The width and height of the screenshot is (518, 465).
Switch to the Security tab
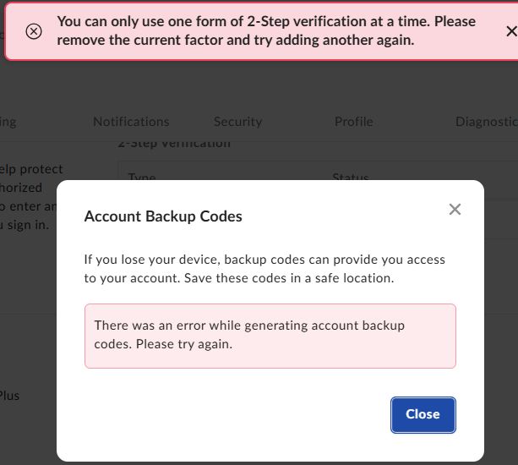click(x=237, y=122)
